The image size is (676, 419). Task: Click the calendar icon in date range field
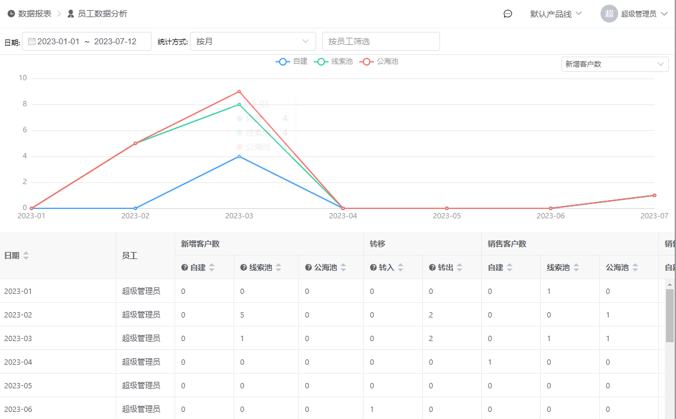pyautogui.click(x=32, y=41)
